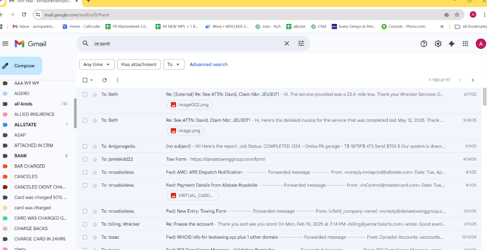This screenshot has width=487, height=250.
Task: Expand the Any time filter dropdown
Action: 96,65
